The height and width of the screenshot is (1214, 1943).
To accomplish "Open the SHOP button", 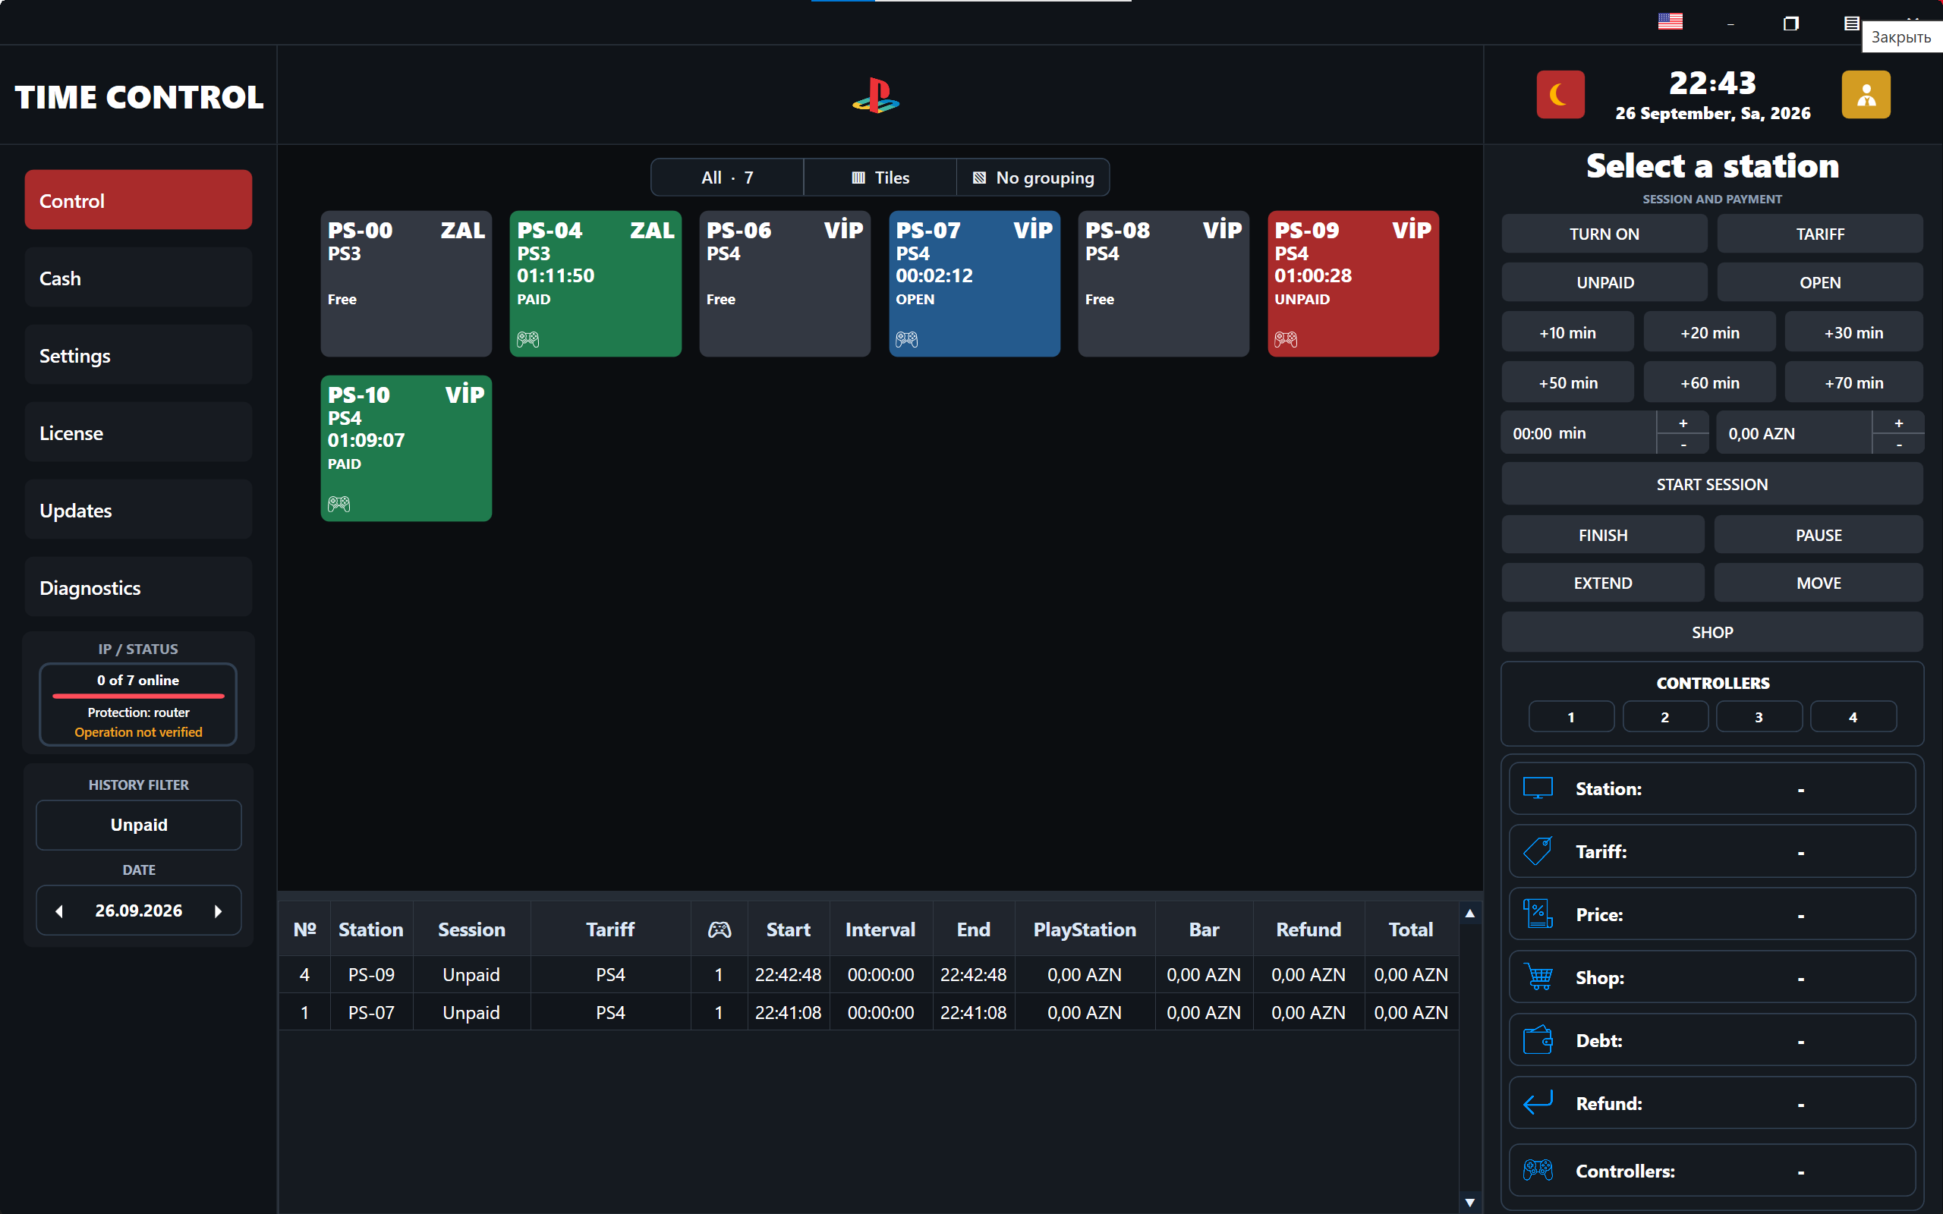I will [x=1712, y=632].
